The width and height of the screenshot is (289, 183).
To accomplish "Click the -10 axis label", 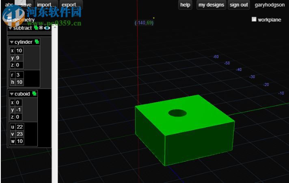I will pyautogui.click(x=281, y=93).
